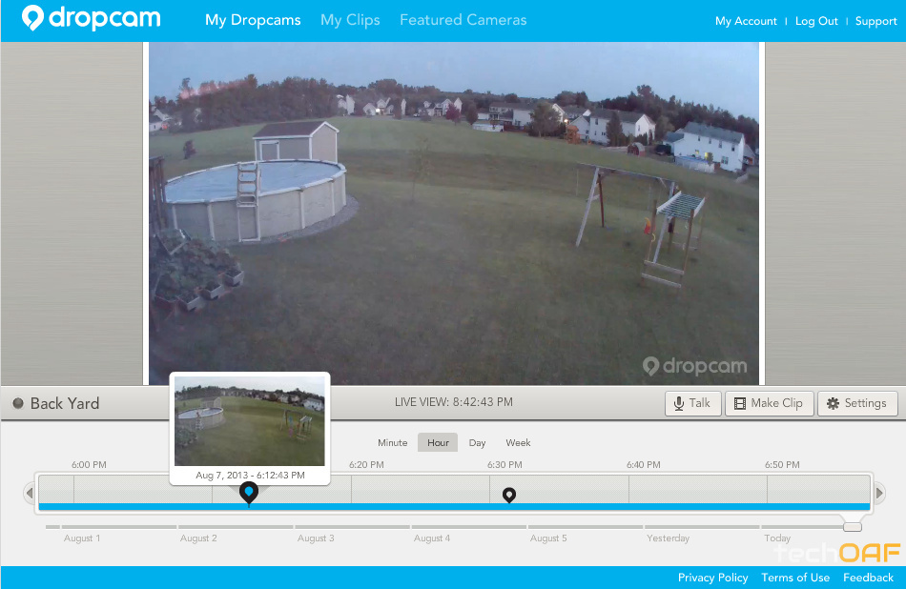The width and height of the screenshot is (906, 589).
Task: Open the My Clips tab
Action: [350, 19]
